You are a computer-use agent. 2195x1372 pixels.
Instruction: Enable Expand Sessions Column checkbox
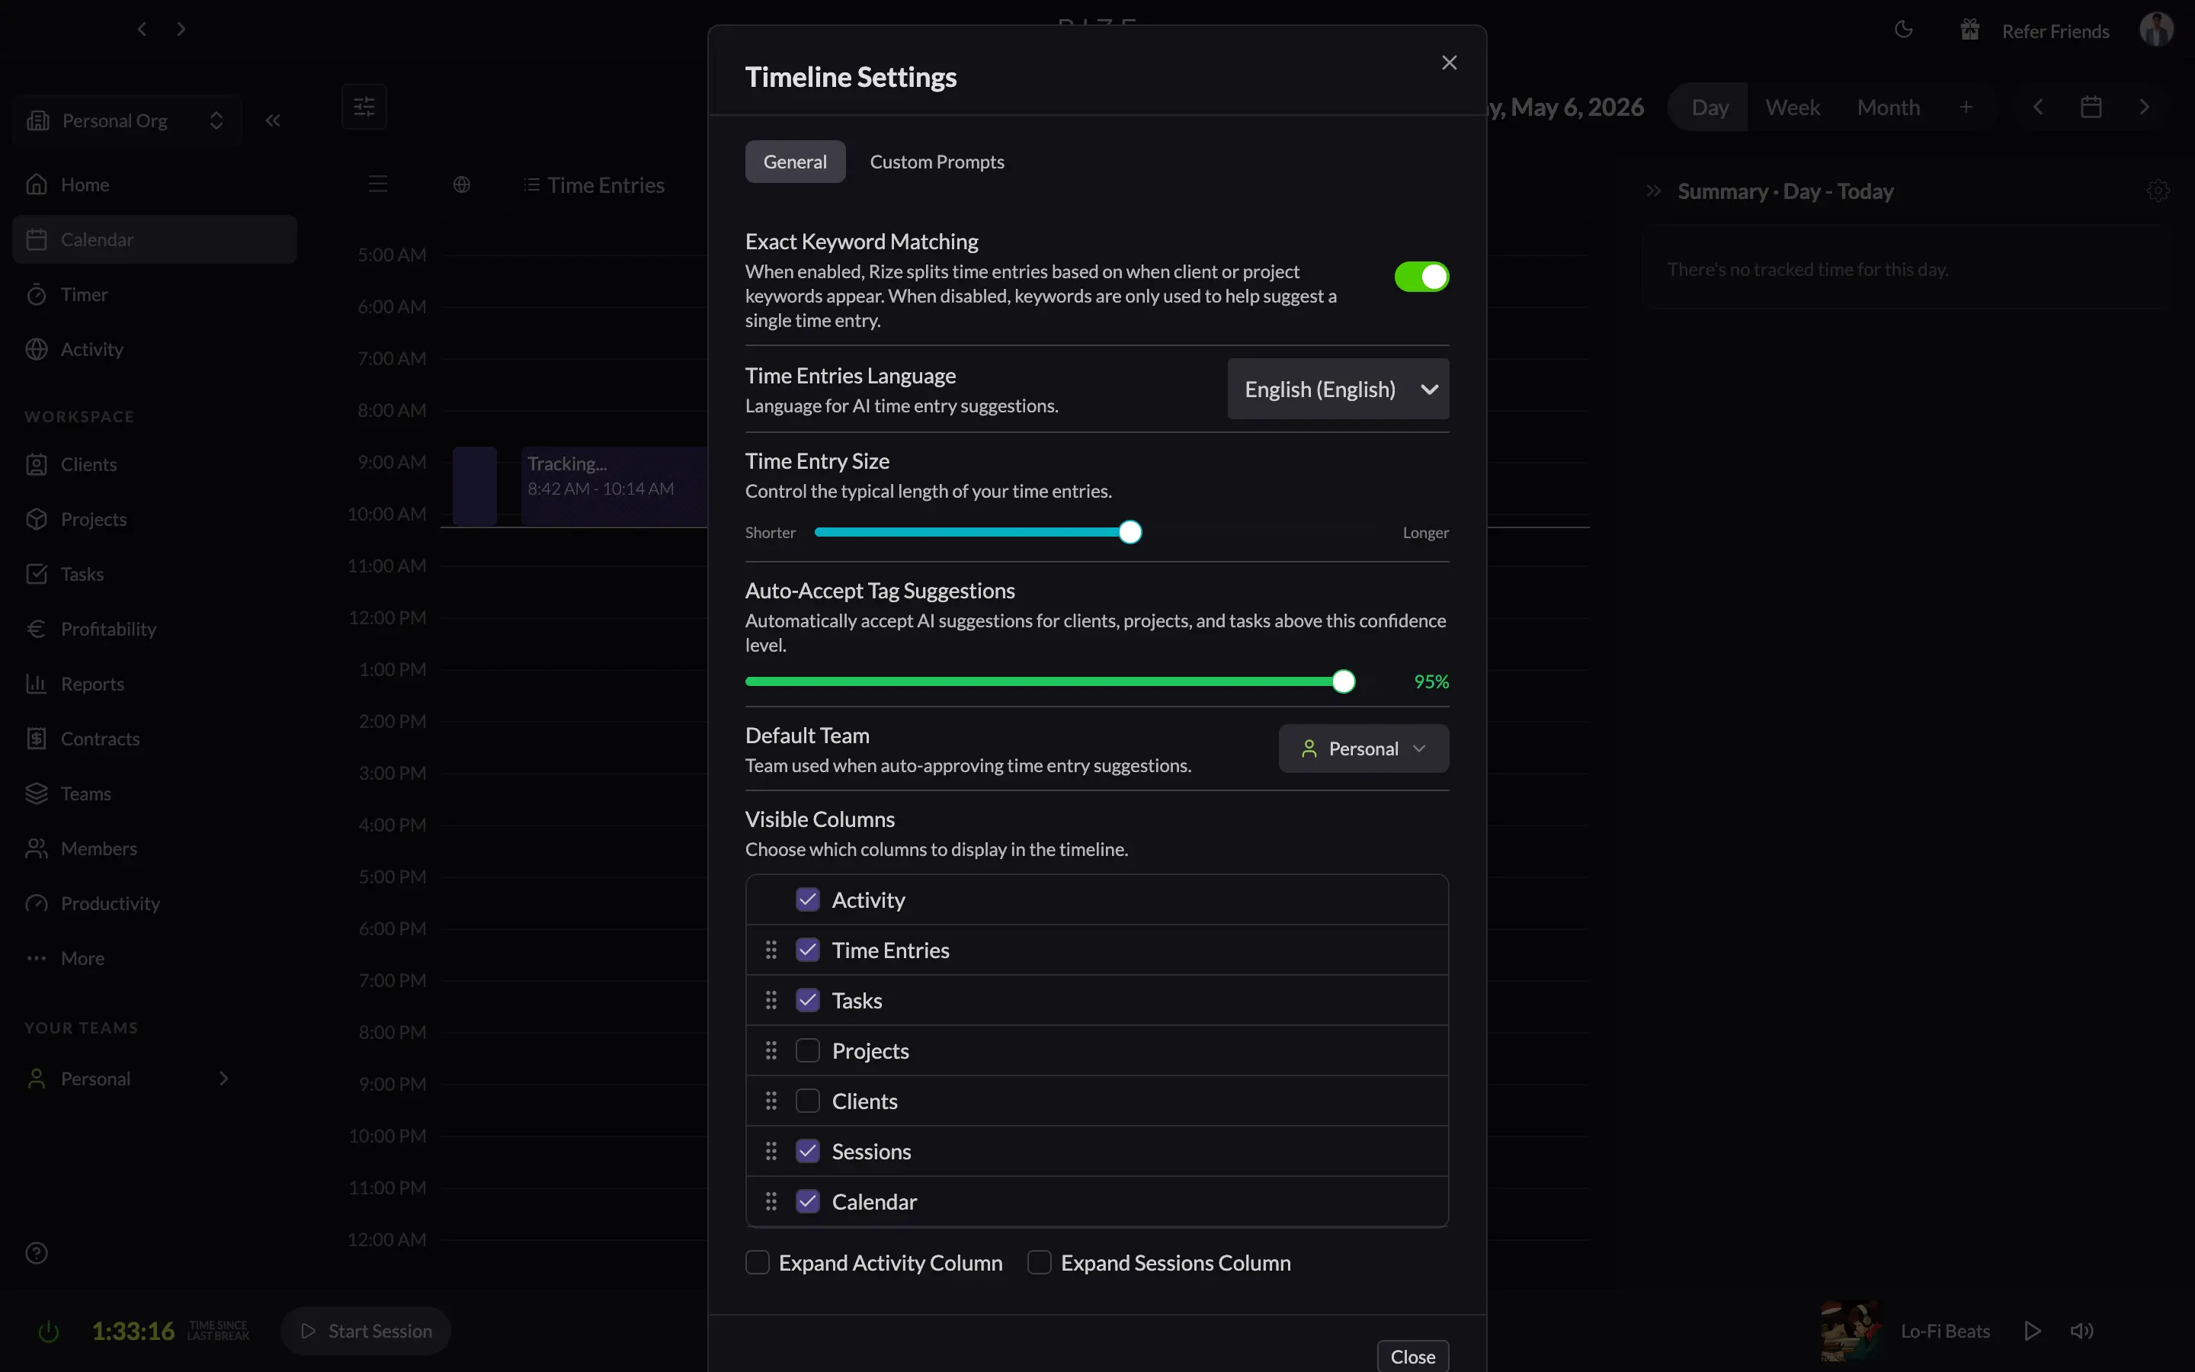(1040, 1262)
